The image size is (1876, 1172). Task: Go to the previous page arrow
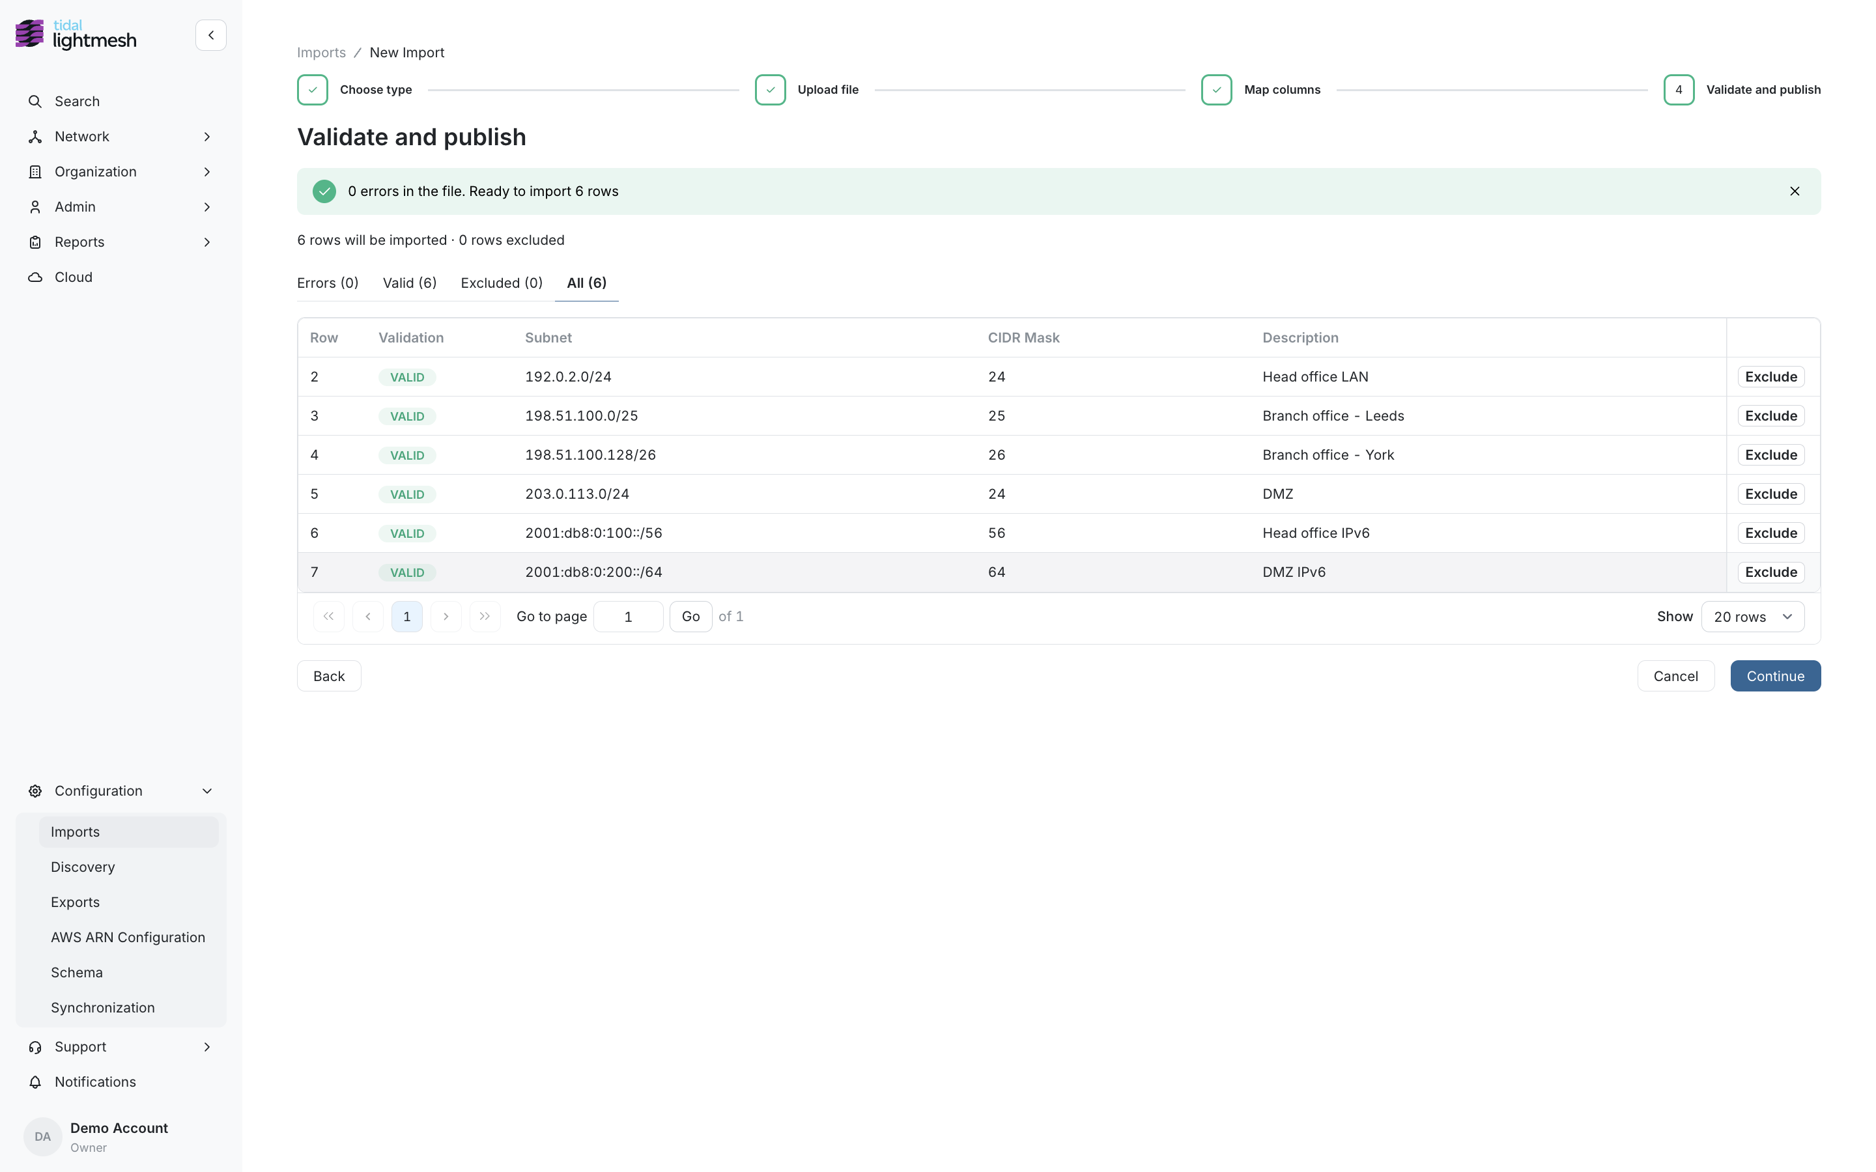(368, 616)
